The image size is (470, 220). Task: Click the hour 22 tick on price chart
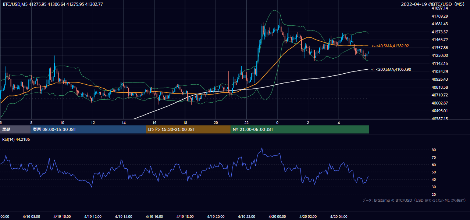[246, 123]
